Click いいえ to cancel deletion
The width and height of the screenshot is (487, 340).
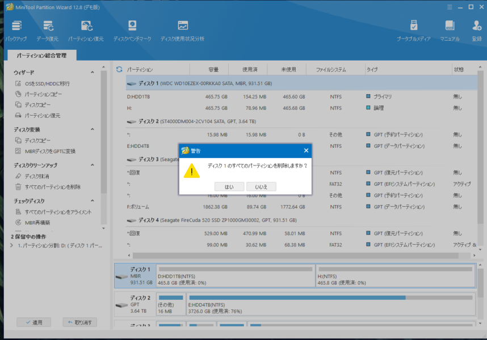coord(261,187)
